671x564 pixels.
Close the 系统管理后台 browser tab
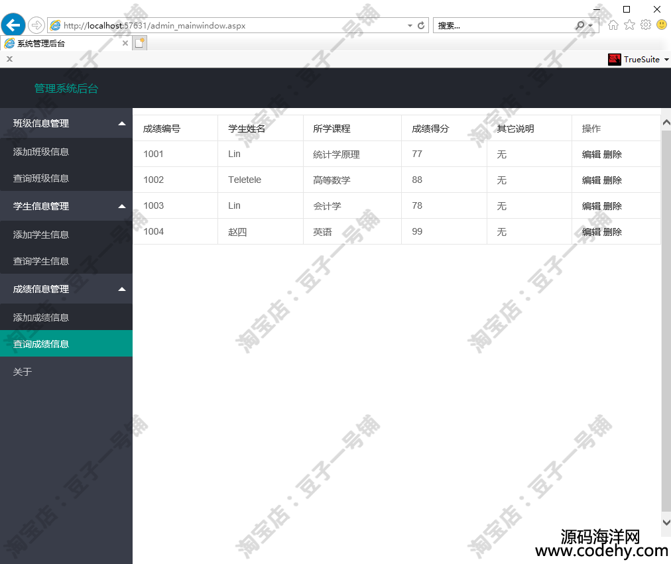coord(125,43)
